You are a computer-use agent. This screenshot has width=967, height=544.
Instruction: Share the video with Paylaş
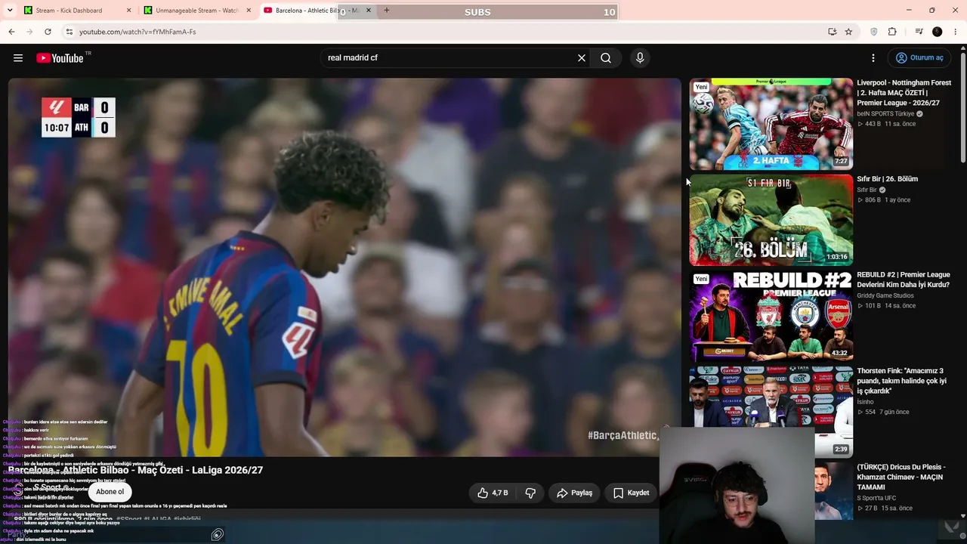[x=575, y=493]
